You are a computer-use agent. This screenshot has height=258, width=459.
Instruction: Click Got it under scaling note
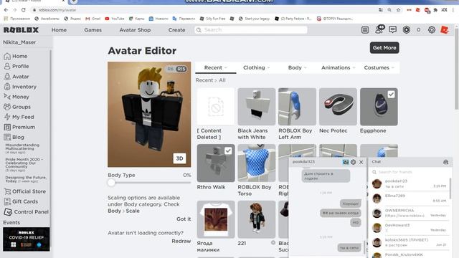click(x=184, y=219)
